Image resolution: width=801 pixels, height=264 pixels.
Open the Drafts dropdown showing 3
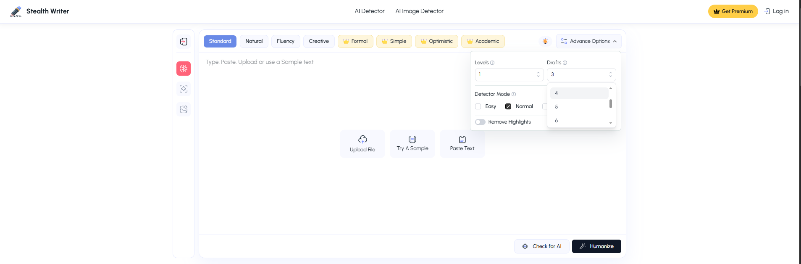(581, 74)
